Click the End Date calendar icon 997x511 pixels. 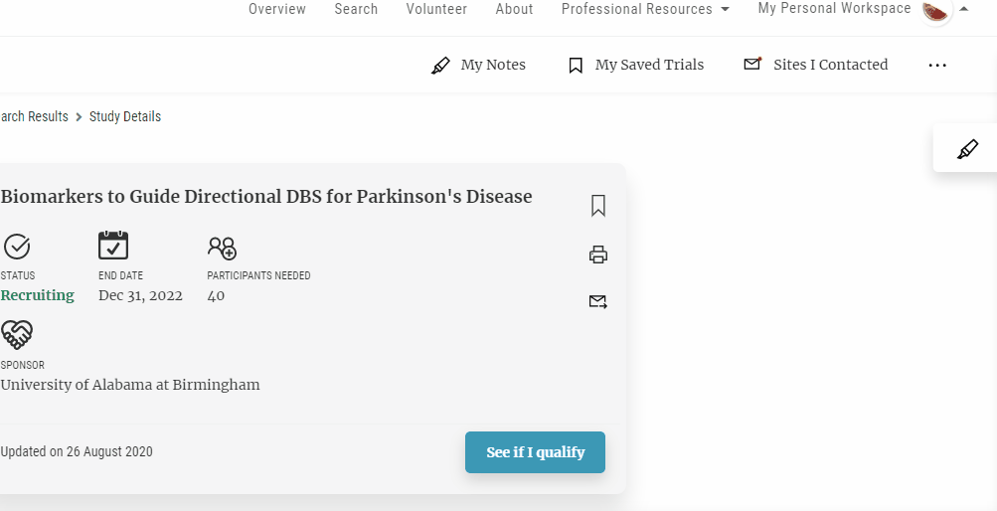coord(113,246)
